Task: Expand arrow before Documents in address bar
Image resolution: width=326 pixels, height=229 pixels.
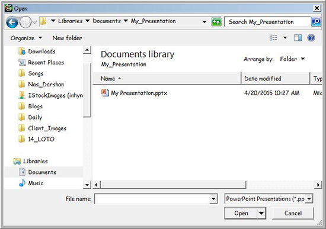Action: pos(88,21)
